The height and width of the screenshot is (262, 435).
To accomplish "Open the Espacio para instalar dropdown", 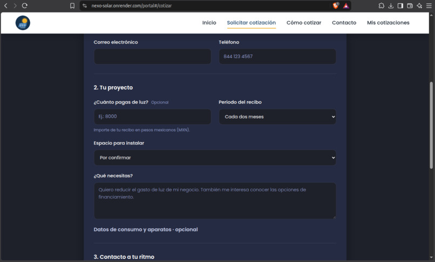I will click(x=215, y=157).
